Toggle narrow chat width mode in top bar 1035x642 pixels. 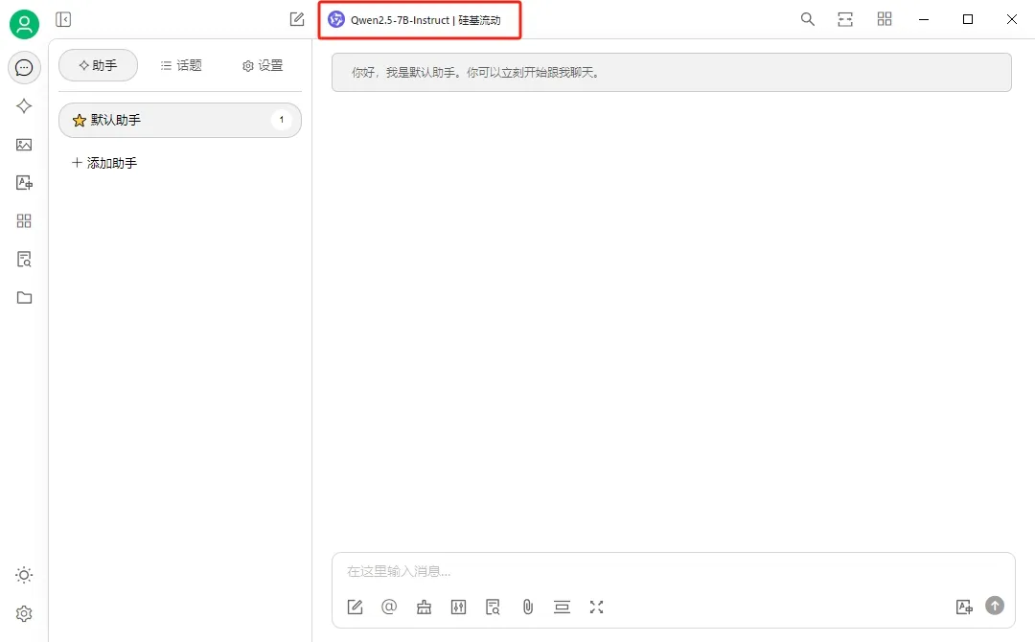tap(845, 19)
